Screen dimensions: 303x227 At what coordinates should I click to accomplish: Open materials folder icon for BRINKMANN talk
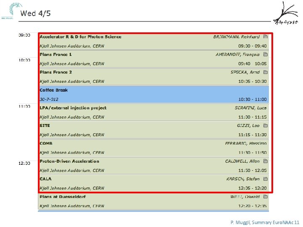click(266, 37)
